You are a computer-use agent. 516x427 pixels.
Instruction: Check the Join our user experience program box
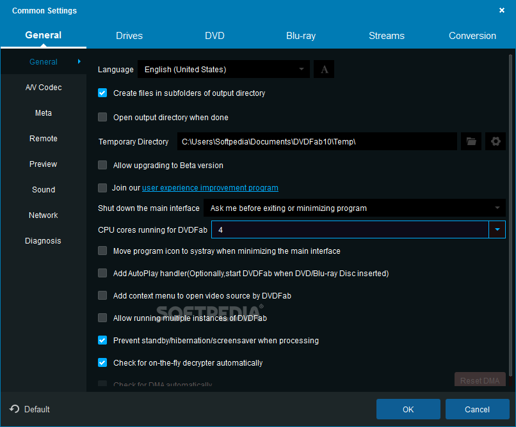point(102,188)
